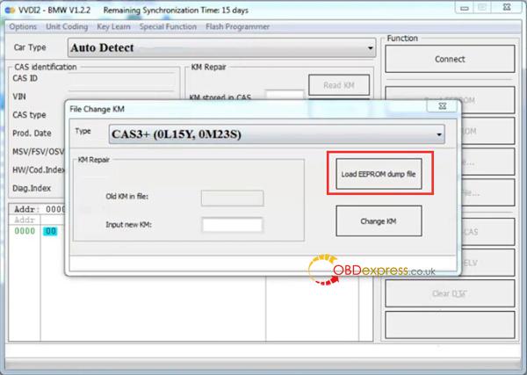This screenshot has width=527, height=375.
Task: Open the Unit Coding menu
Action: click(x=67, y=26)
